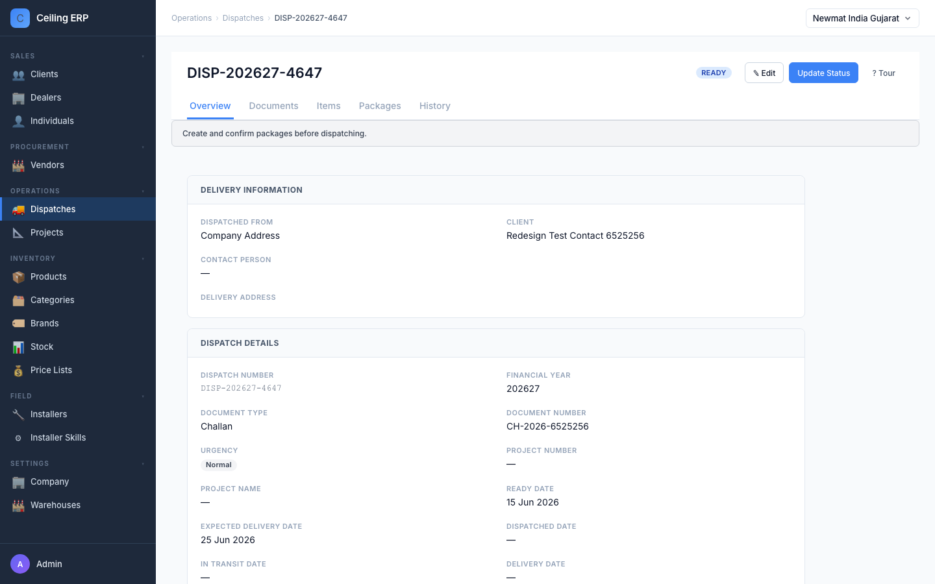935x584 pixels.
Task: Open Vendors via its factory icon
Action: [x=18, y=165]
